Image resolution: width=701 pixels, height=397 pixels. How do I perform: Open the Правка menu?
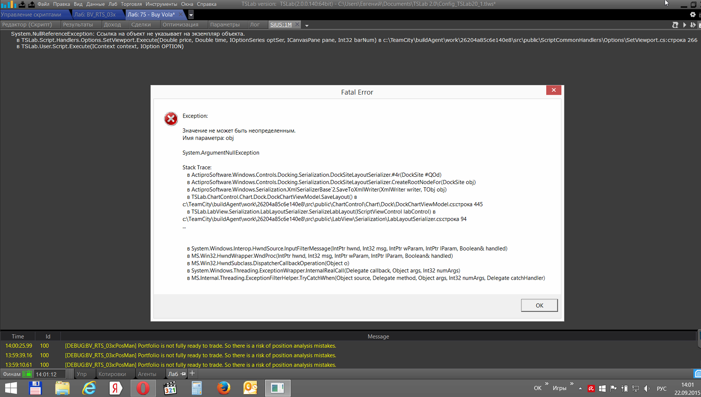click(x=62, y=4)
